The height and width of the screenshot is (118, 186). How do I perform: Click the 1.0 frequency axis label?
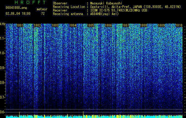coord(3,53)
